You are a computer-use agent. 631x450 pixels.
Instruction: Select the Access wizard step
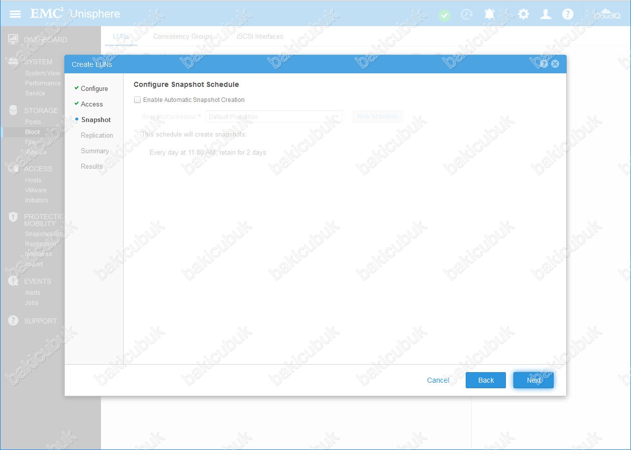pyautogui.click(x=91, y=104)
